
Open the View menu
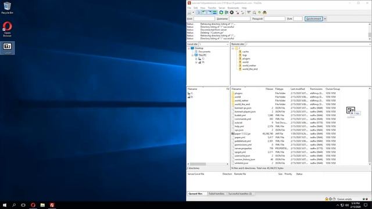point(203,8)
